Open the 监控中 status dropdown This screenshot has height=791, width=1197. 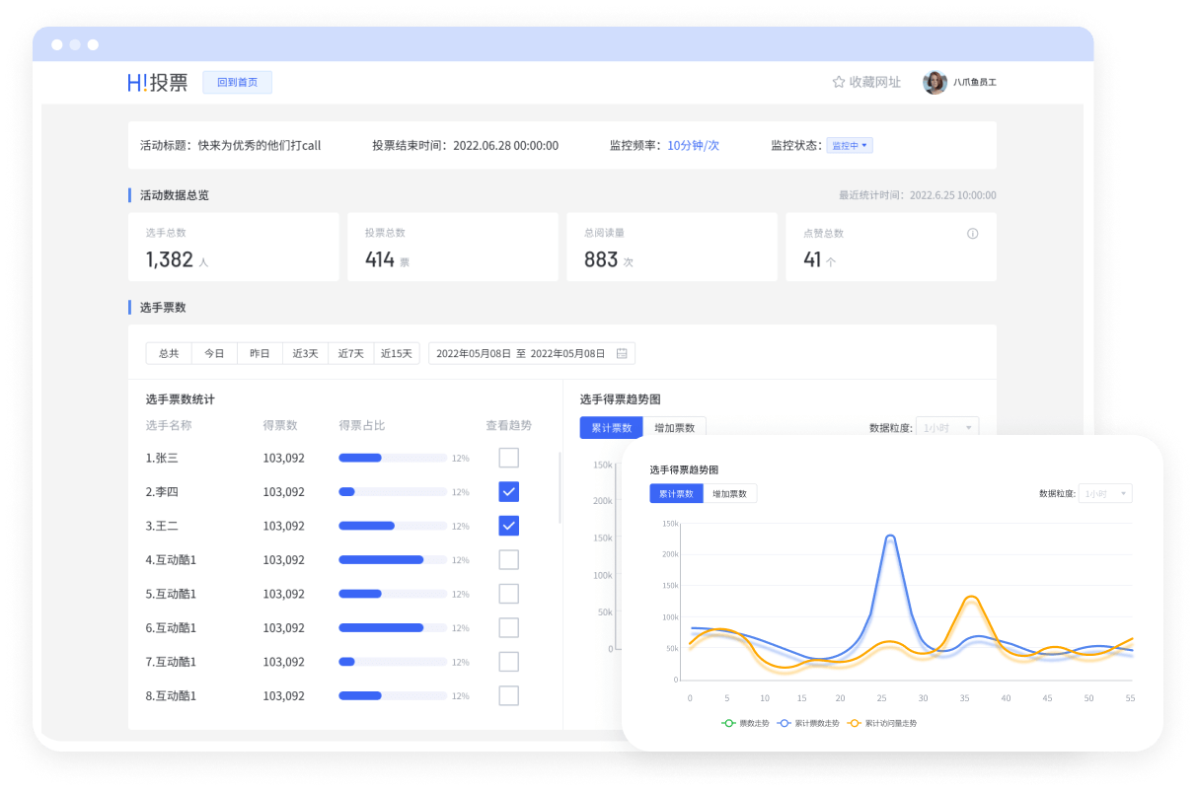[850, 145]
